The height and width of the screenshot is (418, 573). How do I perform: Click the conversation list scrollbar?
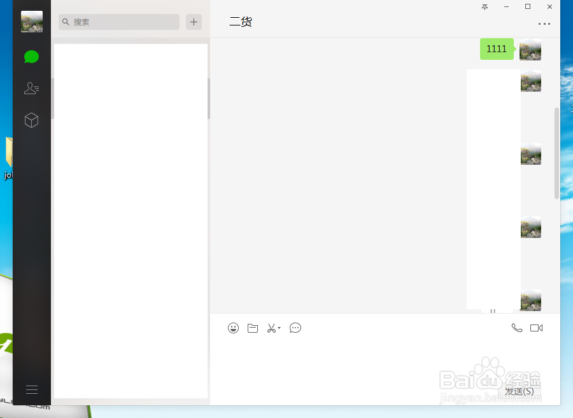click(209, 99)
